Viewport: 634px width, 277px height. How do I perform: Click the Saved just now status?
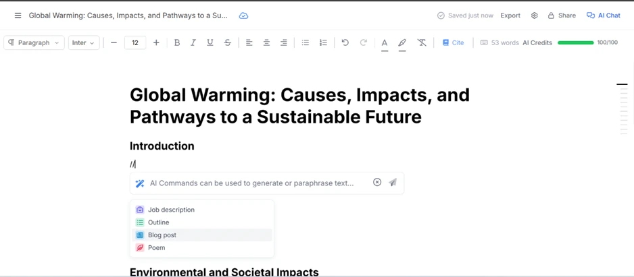click(x=465, y=16)
